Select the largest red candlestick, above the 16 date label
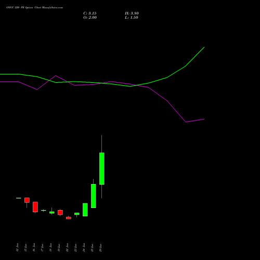260x260 pixels. [35, 207]
